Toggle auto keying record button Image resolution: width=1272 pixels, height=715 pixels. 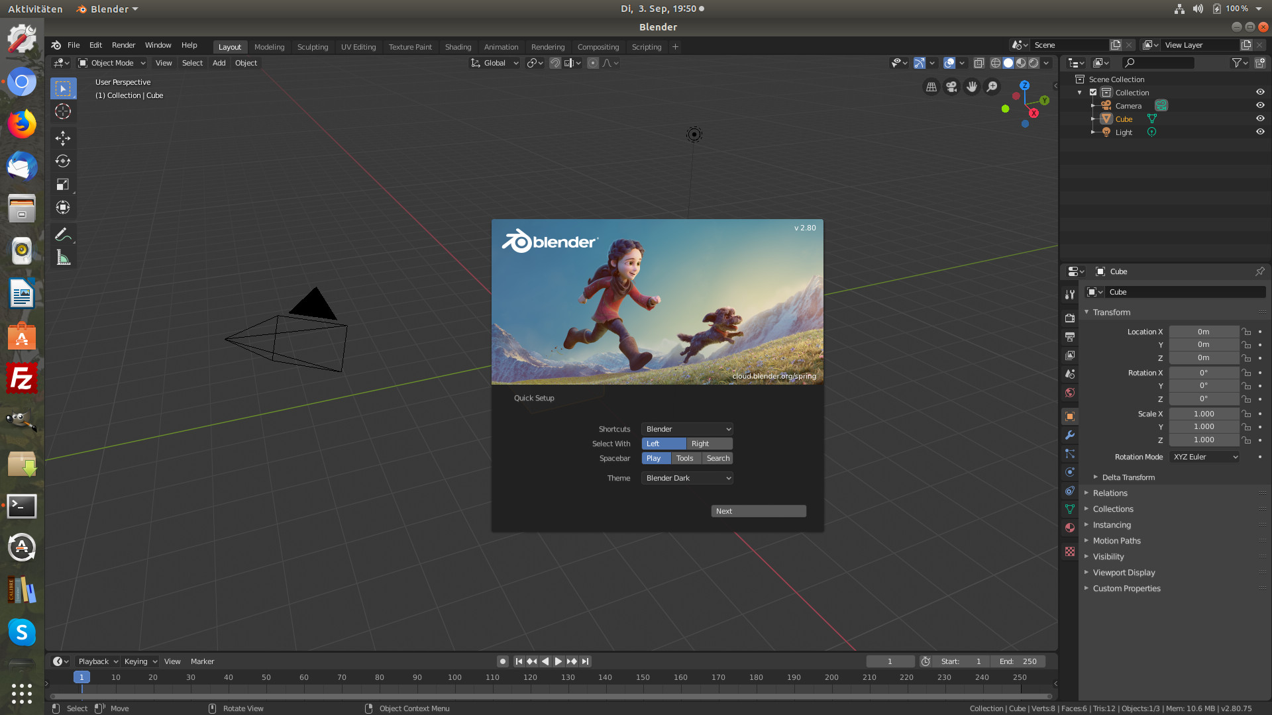point(503,661)
